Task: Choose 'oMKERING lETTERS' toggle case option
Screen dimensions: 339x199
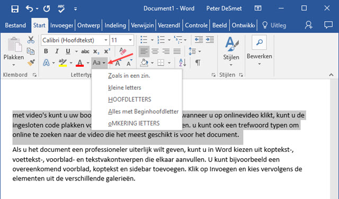Action: tap(134, 123)
